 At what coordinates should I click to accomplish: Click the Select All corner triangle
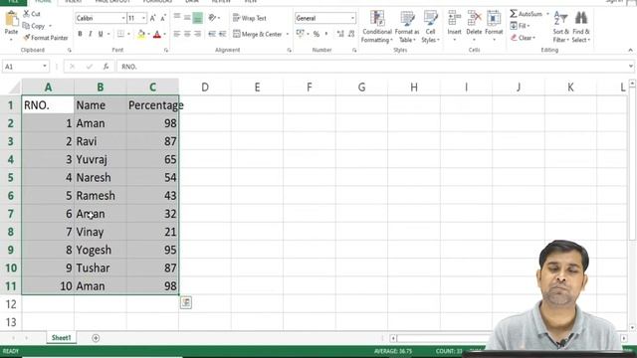[x=14, y=88]
